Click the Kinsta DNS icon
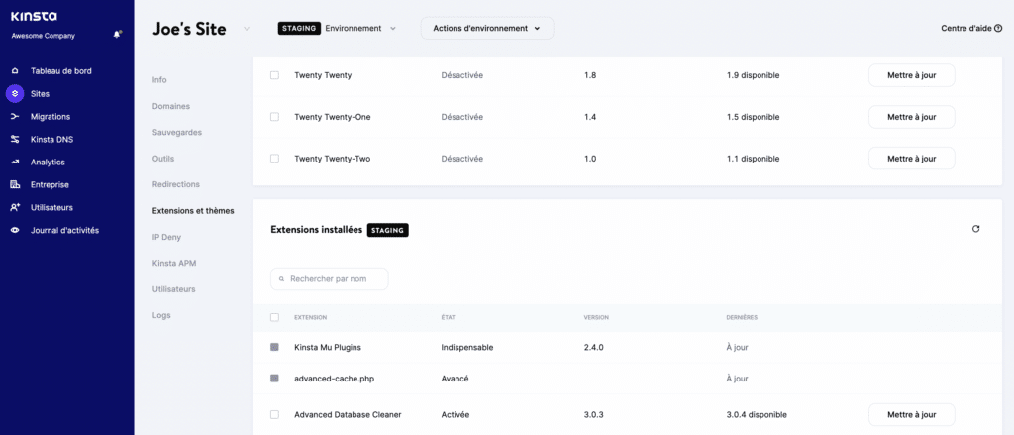This screenshot has height=435, width=1014. coord(15,140)
